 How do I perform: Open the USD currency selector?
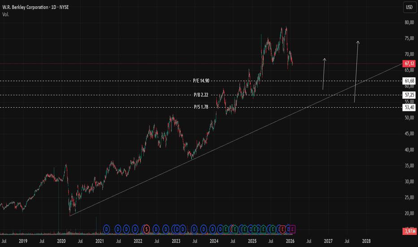point(409,7)
